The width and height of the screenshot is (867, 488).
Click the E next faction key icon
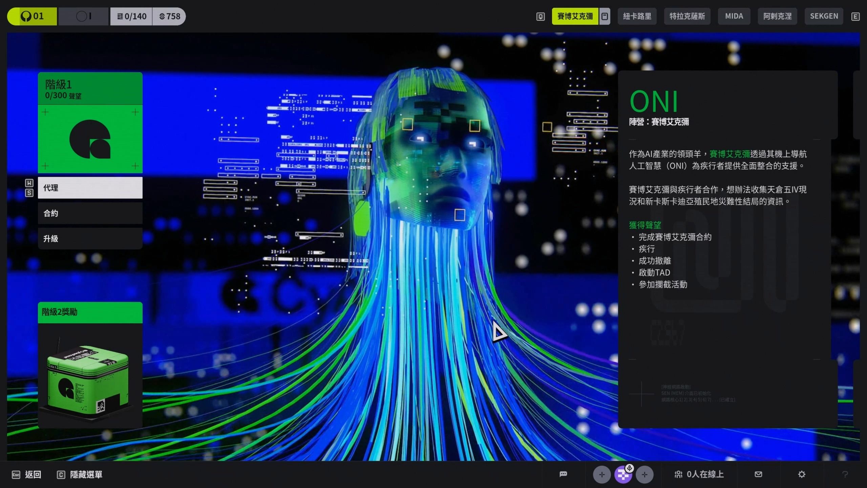pos(855,17)
